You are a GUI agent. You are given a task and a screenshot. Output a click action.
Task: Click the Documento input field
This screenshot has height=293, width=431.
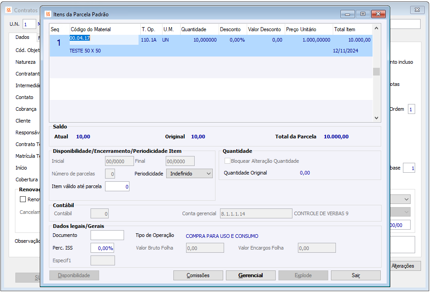pos(107,235)
